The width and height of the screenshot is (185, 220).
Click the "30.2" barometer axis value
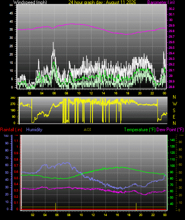172,9
